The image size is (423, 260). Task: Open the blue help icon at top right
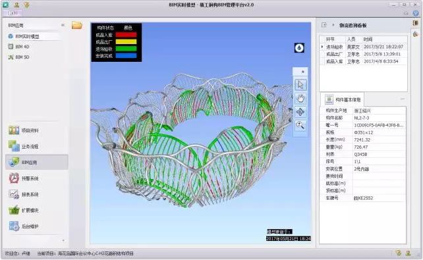416,13
